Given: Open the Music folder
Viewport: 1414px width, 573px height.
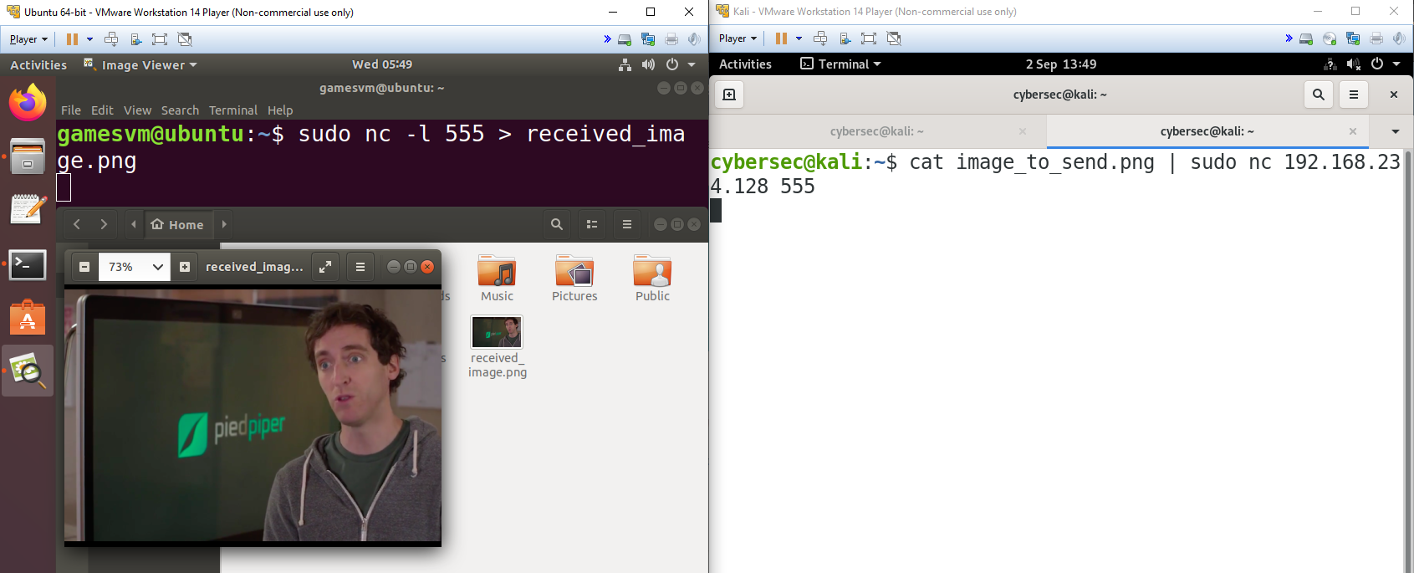Looking at the screenshot, I should (x=497, y=278).
